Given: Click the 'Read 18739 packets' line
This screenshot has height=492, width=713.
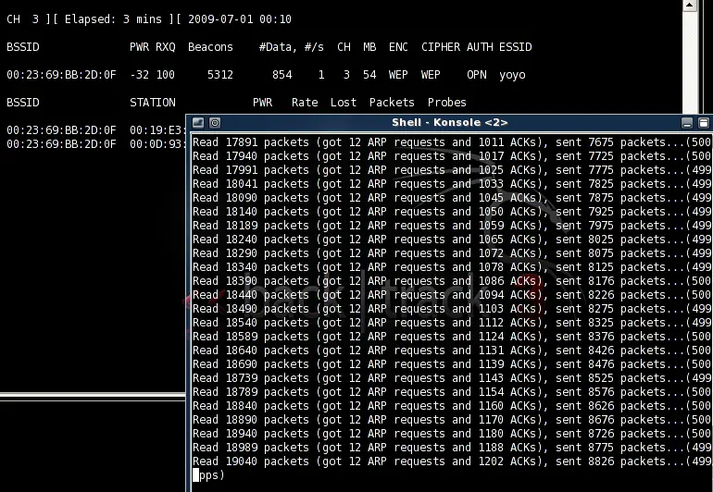Looking at the screenshot, I should 452,378.
